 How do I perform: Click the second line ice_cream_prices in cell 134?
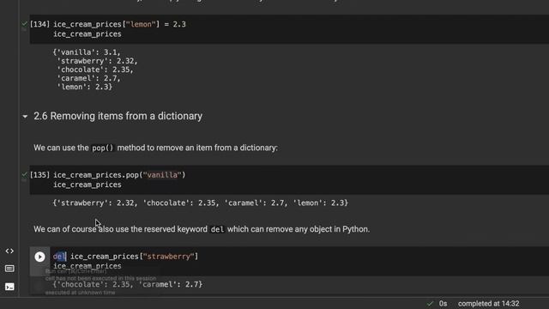click(87, 34)
